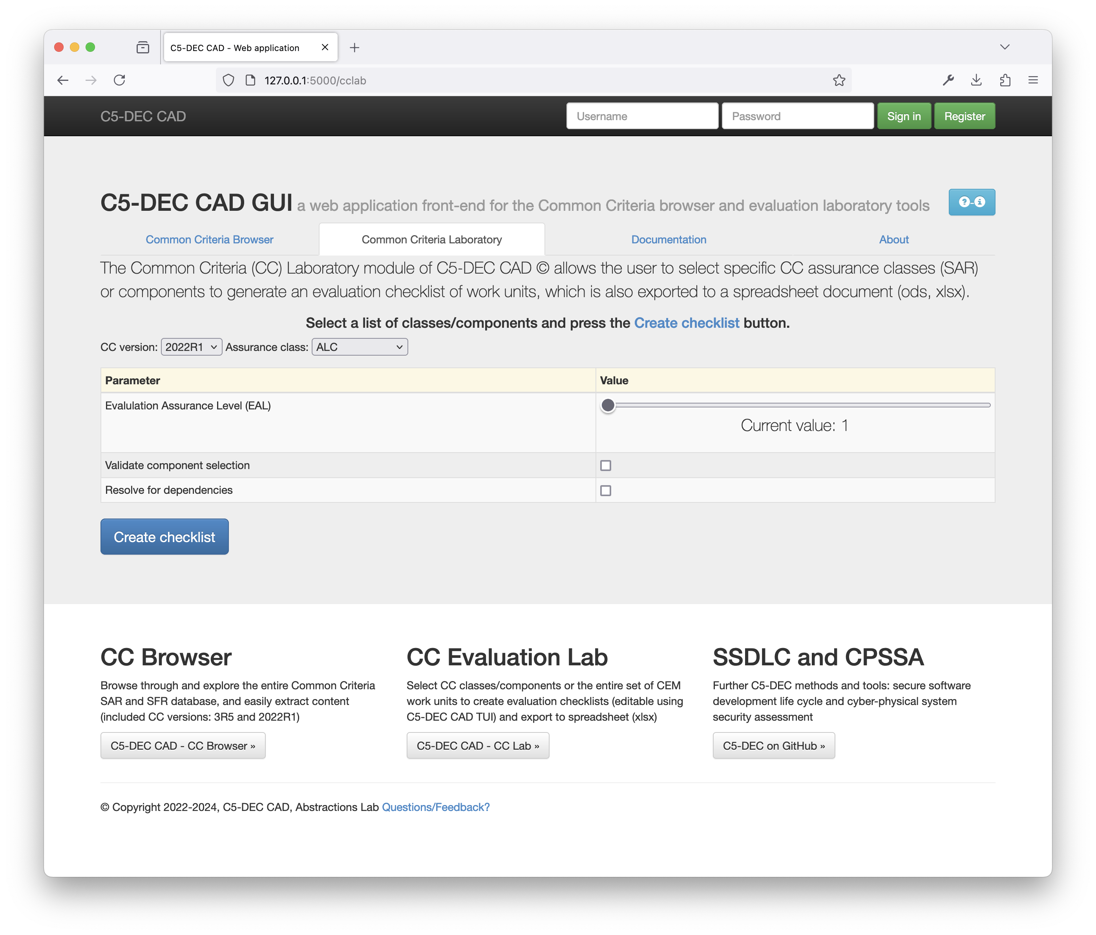Focus the Username field

tap(642, 116)
